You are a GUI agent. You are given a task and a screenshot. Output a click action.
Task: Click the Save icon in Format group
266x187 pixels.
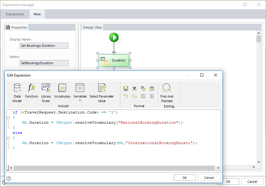coord(126,89)
